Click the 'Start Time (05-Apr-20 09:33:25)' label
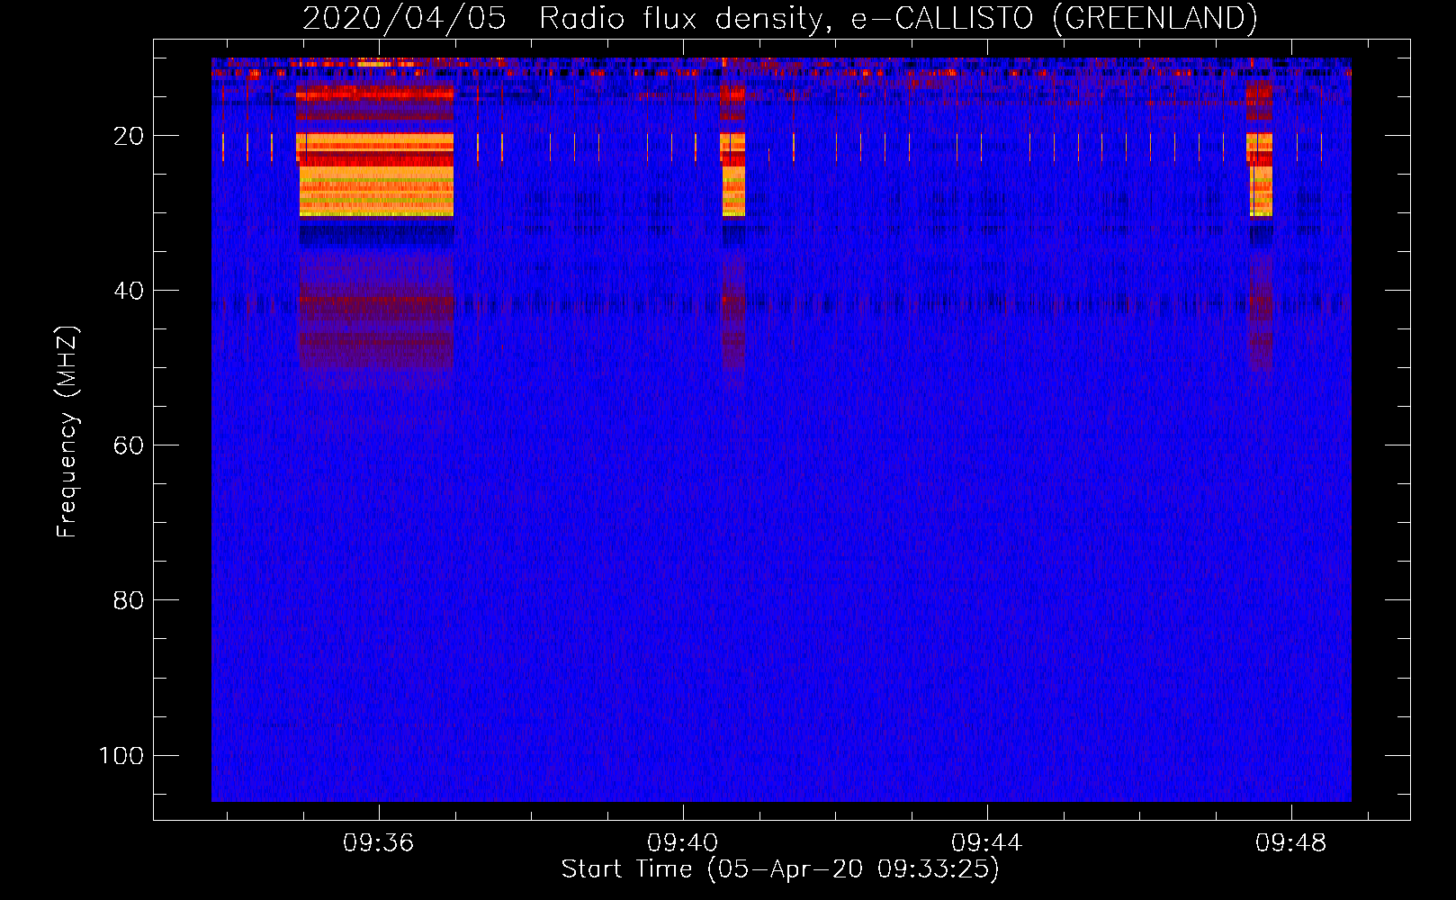Image resolution: width=1456 pixels, height=900 pixels. coord(780,869)
